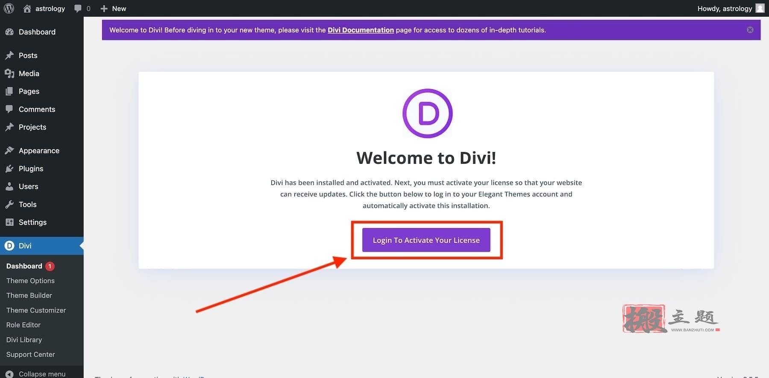Viewport: 769px width, 378px height.
Task: Go to Posts in the sidebar
Action: click(28, 55)
